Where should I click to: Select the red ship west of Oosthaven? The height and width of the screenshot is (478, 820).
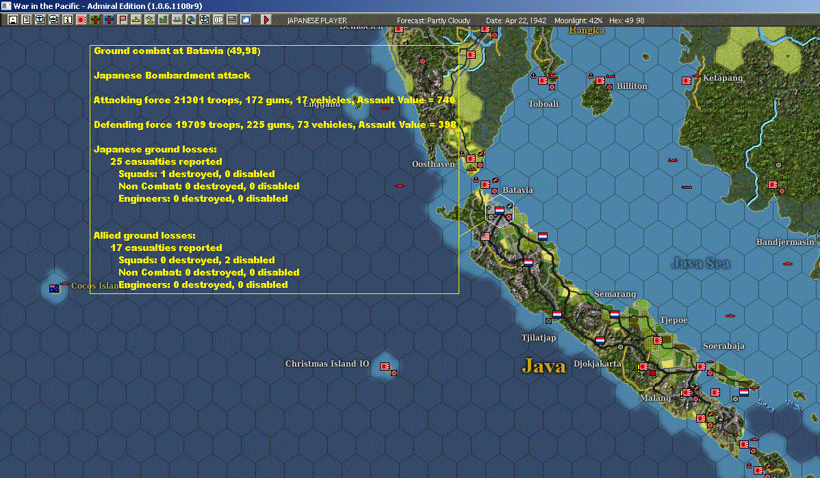click(x=400, y=185)
